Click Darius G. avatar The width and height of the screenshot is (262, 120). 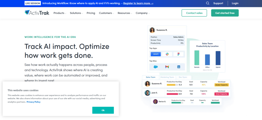click(155, 102)
